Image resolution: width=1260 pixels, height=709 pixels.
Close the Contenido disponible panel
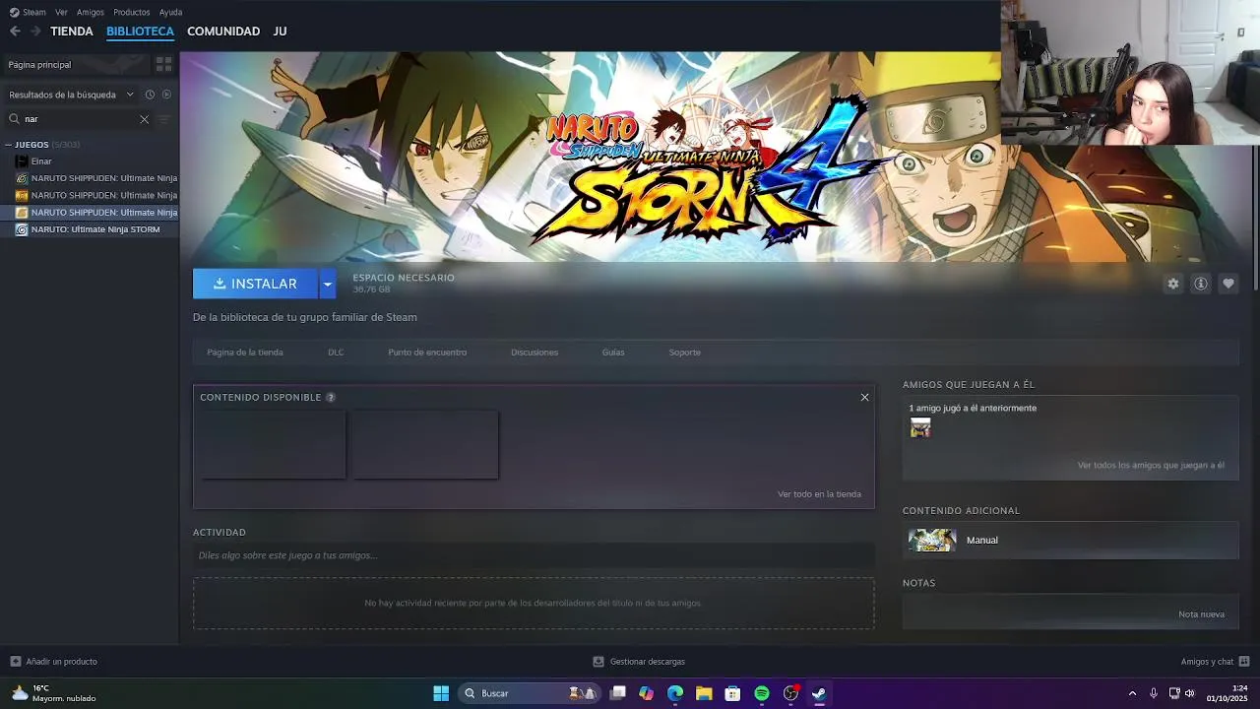[x=864, y=398]
